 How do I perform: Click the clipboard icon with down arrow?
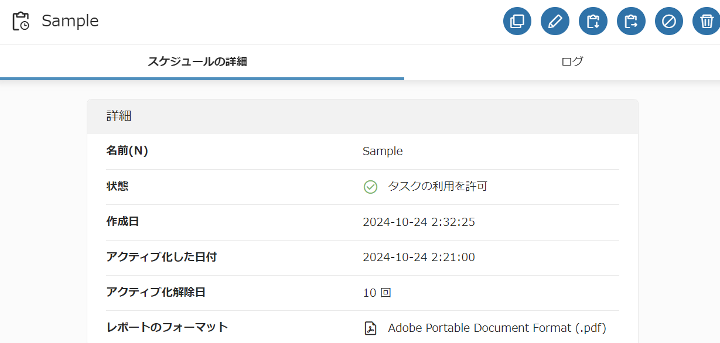[593, 22]
